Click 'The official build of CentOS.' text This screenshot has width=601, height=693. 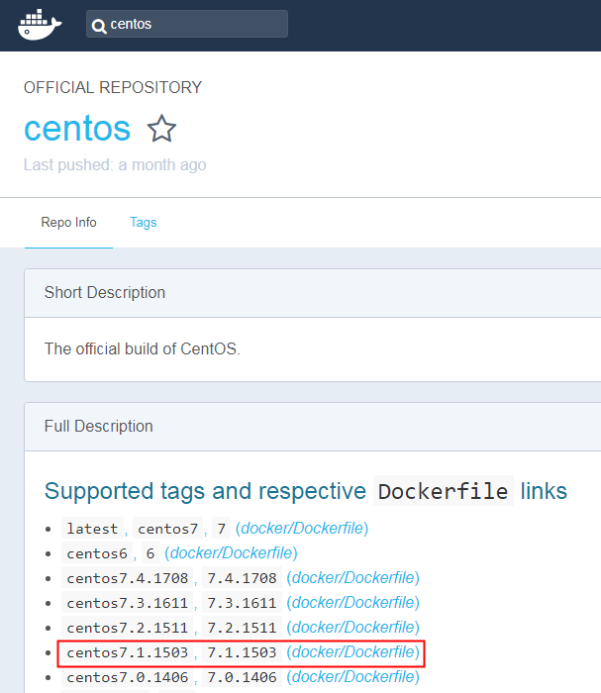click(143, 348)
